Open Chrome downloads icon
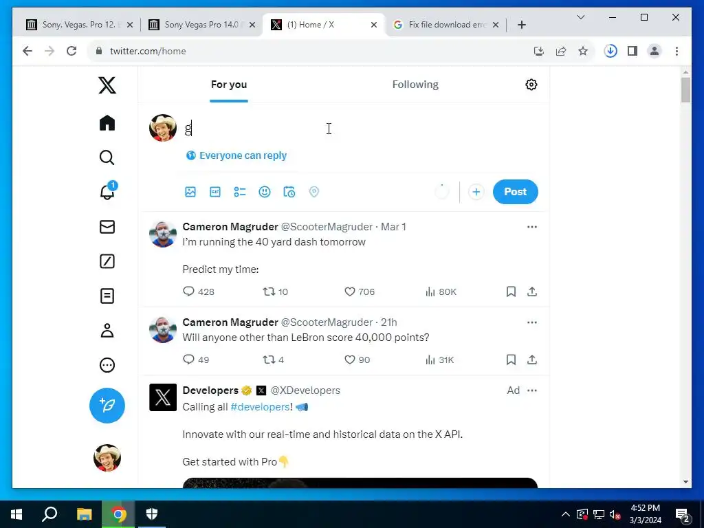 point(610,51)
